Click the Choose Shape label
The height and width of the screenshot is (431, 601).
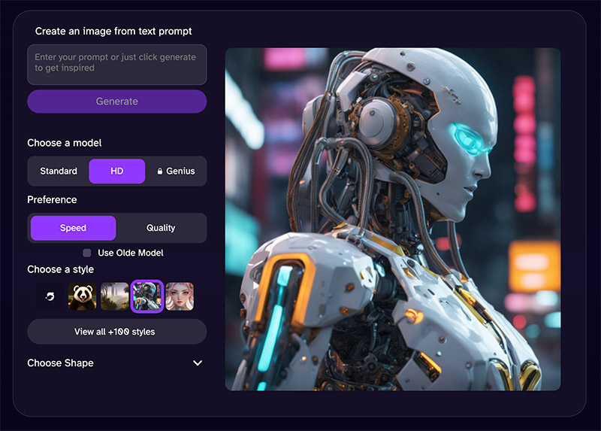61,363
